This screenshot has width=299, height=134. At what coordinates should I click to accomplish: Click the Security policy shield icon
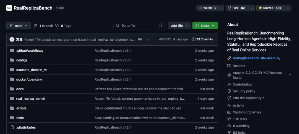(229, 91)
